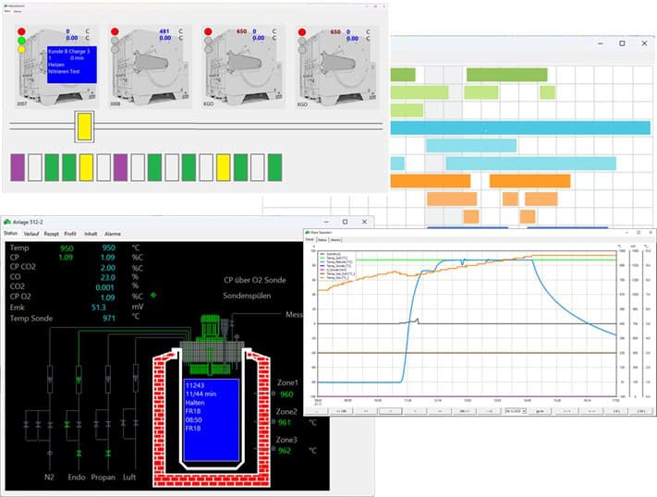This screenshot has width=657, height=497.
Task: Open the Verlauf menu in Anlage 512-2
Action: click(30, 234)
